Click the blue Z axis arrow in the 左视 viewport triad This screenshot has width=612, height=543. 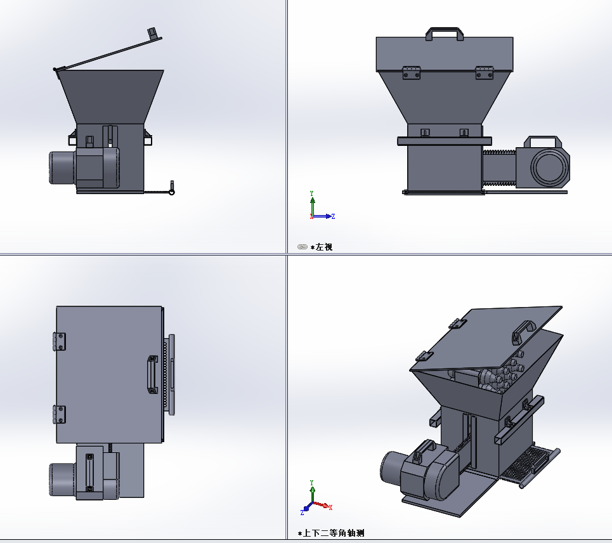[x=325, y=216]
